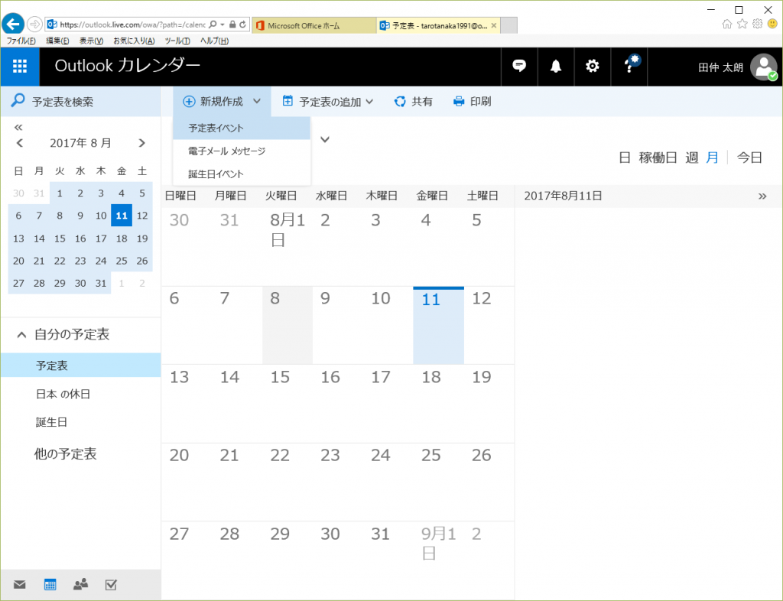
Task: Open the お気に入り menu
Action: click(x=134, y=41)
